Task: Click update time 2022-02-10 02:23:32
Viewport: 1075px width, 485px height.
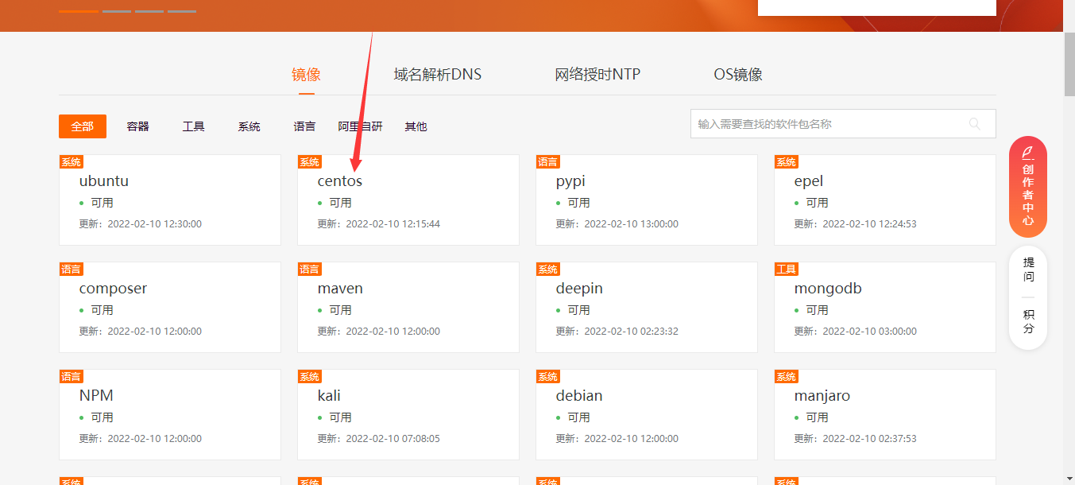Action: click(x=631, y=332)
